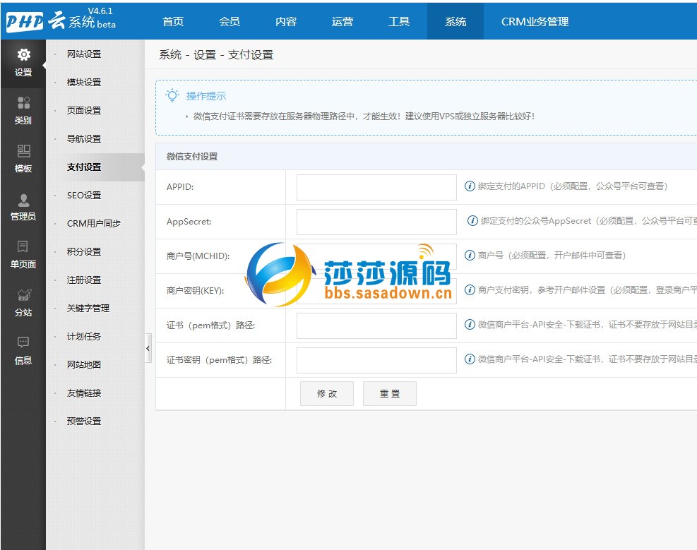Focus the 证书（pem格式）路径 input field

[376, 325]
